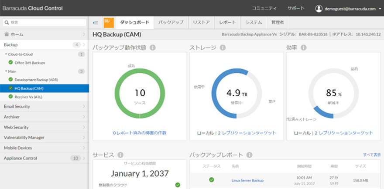Screen dimensions: 384x189
Task: Click replication targets link under ストレージ chart
Action: coord(247,133)
